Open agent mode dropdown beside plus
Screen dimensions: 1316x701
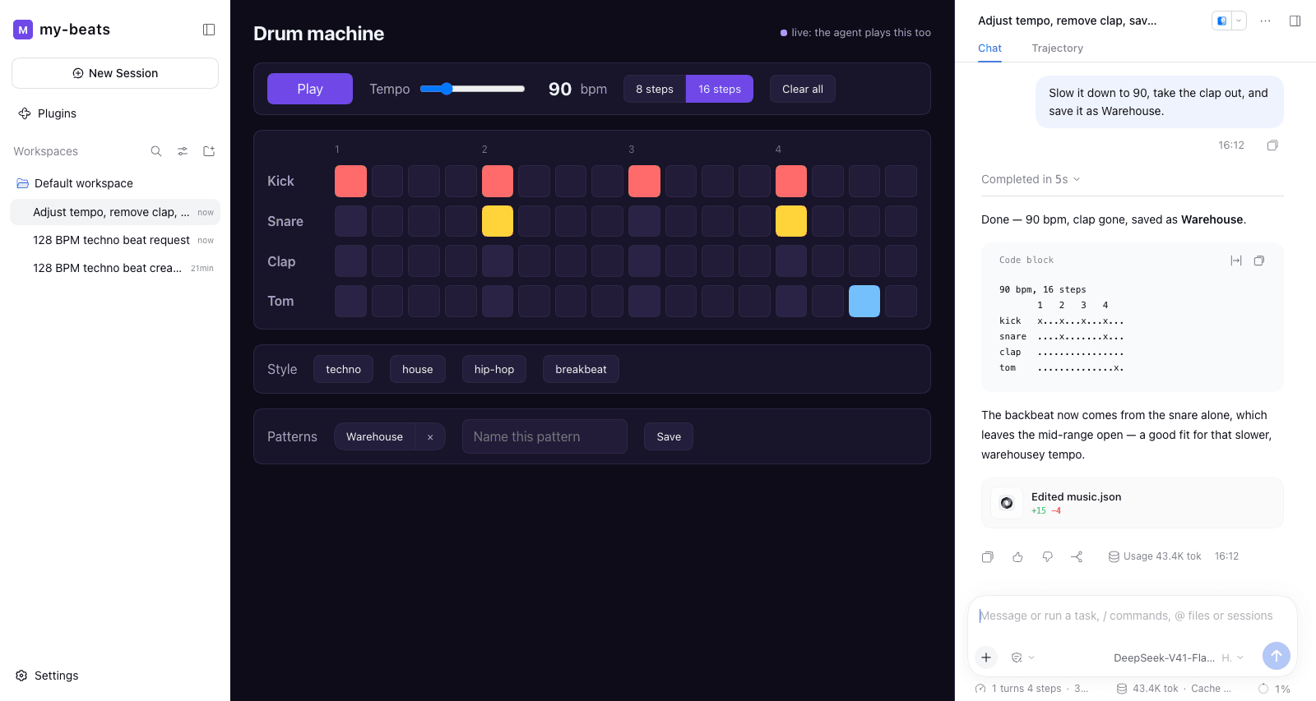[x=1022, y=657]
